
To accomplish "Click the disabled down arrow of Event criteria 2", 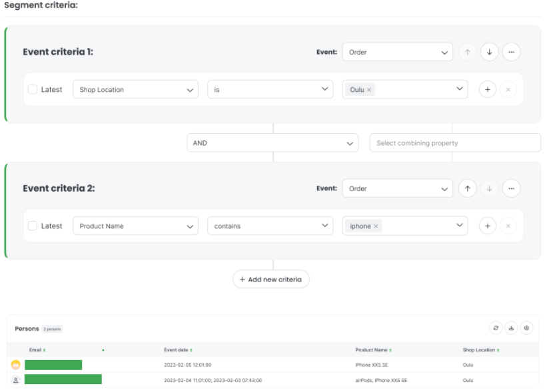I will [x=489, y=188].
